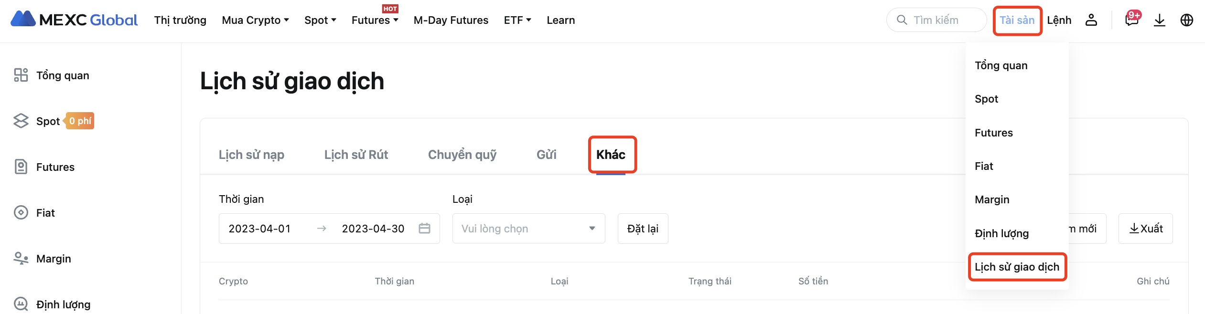Click the Margin sidebar icon
1205x314 pixels.
click(21, 259)
